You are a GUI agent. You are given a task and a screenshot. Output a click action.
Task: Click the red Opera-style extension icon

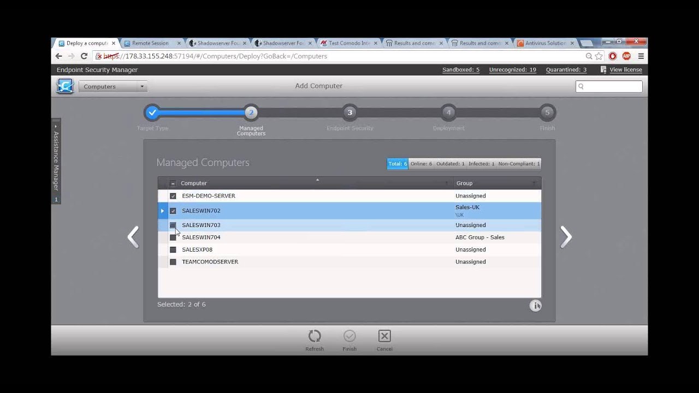point(613,56)
